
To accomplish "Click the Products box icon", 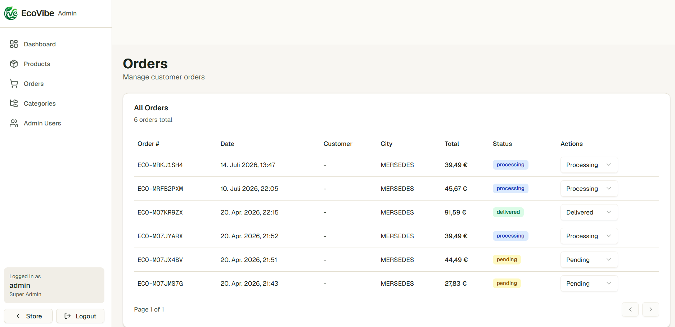I will click(x=14, y=64).
